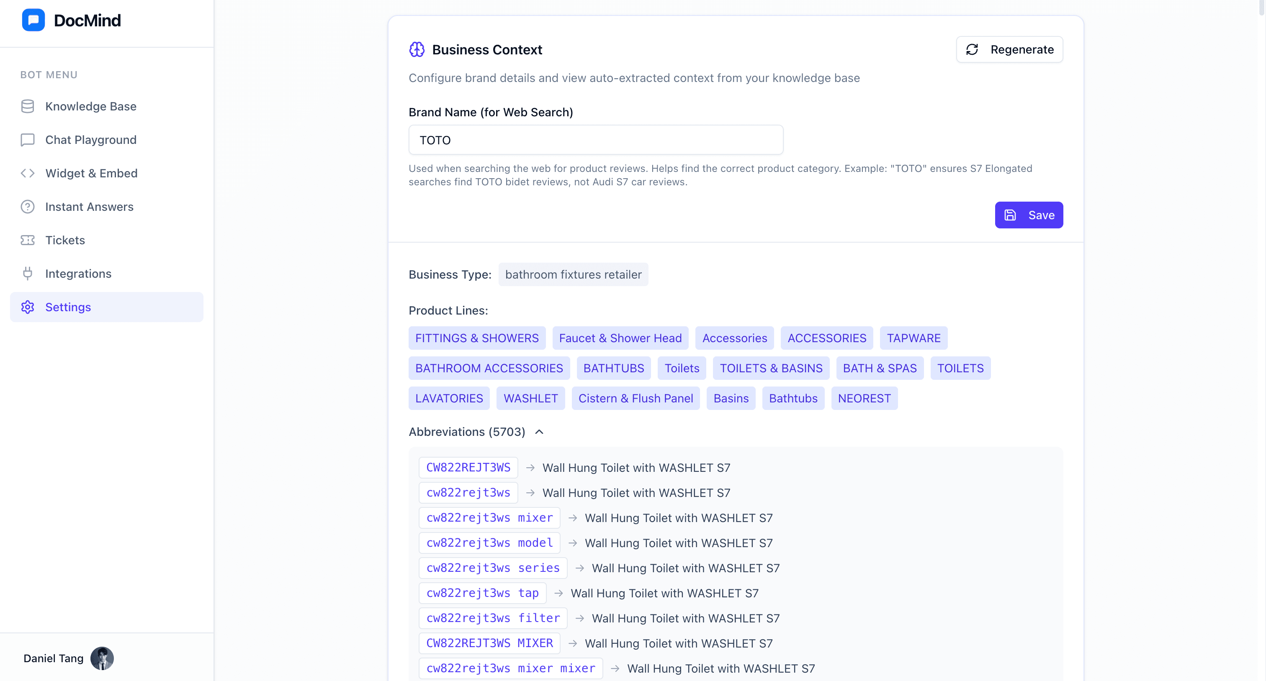Click the Settings gear icon

pyautogui.click(x=28, y=307)
